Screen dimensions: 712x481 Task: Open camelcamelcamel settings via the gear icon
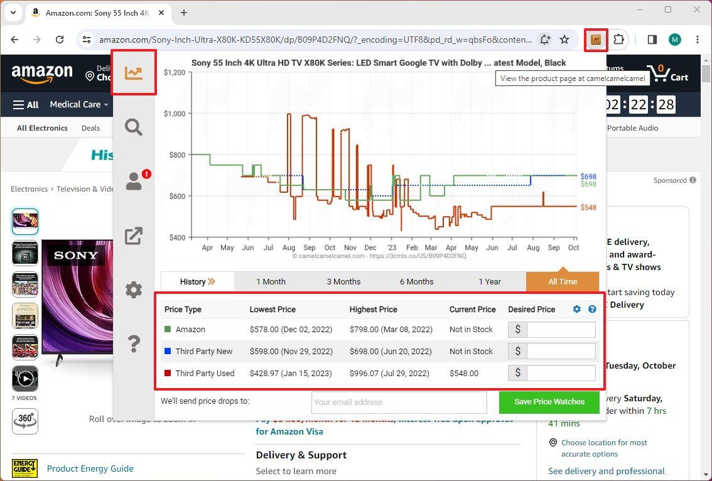coord(134,289)
